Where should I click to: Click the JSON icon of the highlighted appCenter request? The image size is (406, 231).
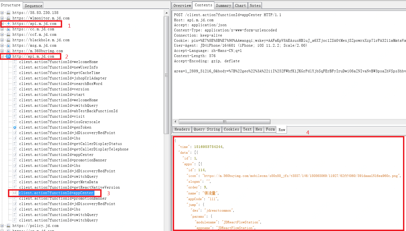click(x=15, y=193)
